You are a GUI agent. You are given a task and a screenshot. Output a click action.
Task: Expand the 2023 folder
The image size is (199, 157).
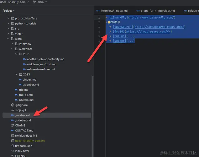[16, 74]
